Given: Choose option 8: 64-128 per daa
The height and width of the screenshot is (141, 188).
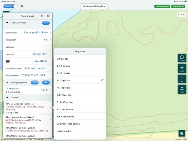Looking at the screenshot, I should pyautogui.click(x=80, y=116).
